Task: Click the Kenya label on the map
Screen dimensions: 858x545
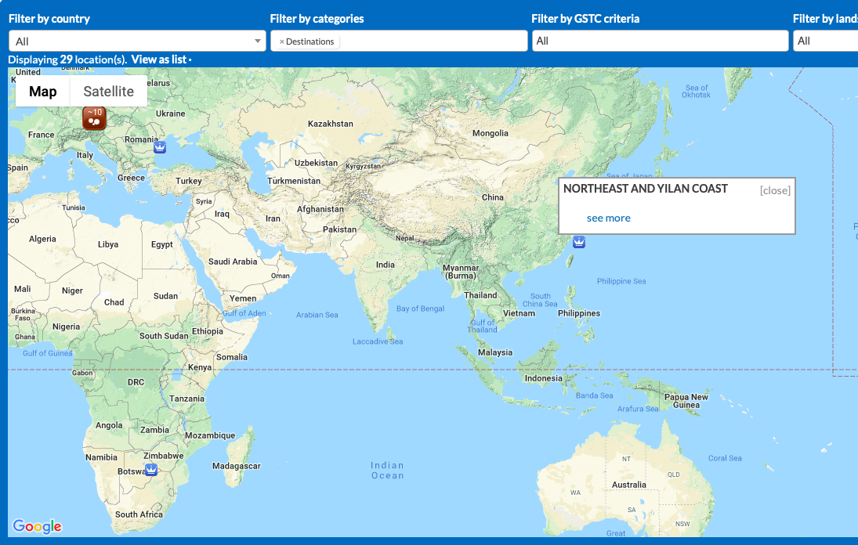Action: coord(200,367)
